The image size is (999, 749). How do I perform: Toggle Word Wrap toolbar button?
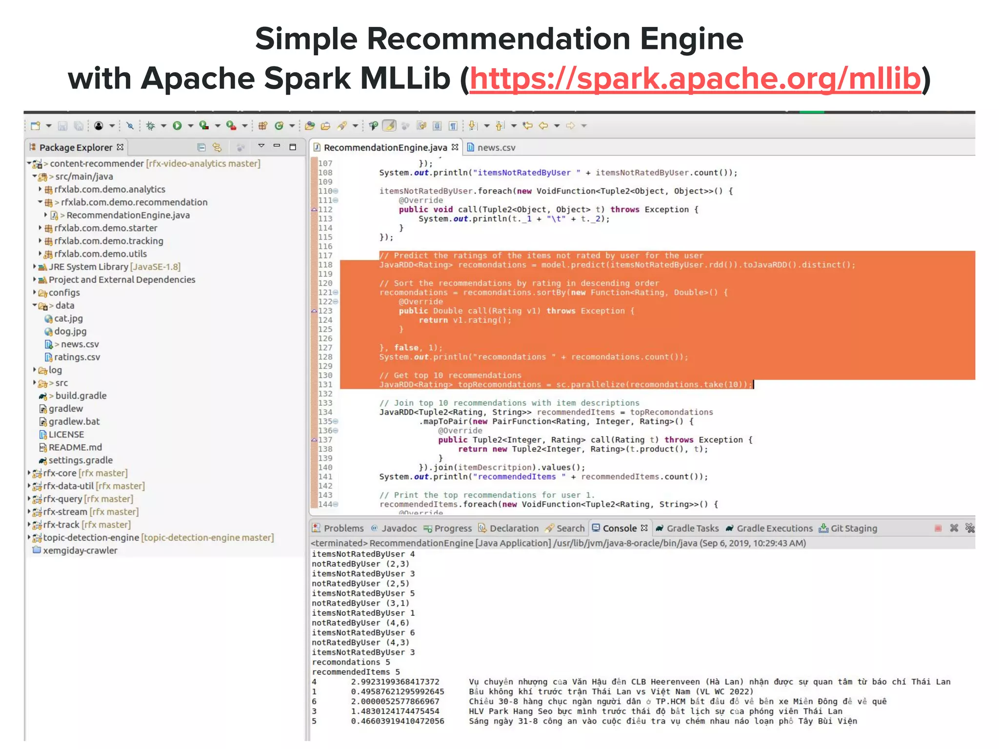421,126
